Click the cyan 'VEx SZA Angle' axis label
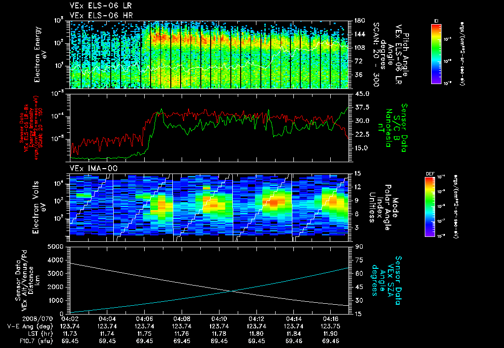 pyautogui.click(x=386, y=280)
